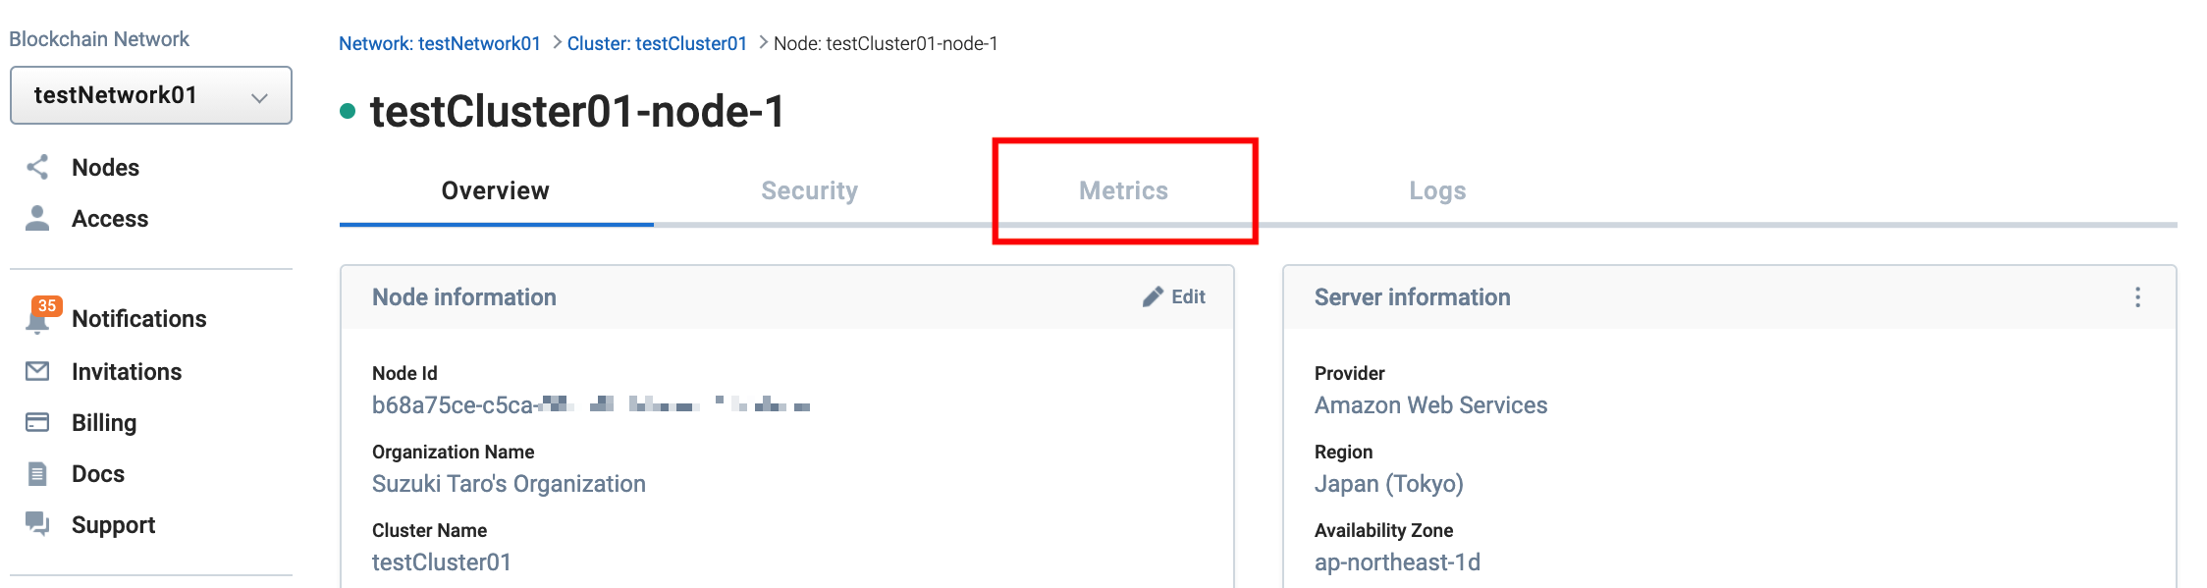2207x588 pixels.
Task: Click the 'ap-northeast-1d' availability zone value
Action: pos(1397,562)
